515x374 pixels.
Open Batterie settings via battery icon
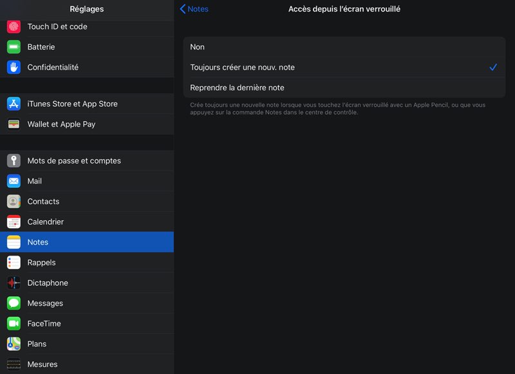[14, 47]
